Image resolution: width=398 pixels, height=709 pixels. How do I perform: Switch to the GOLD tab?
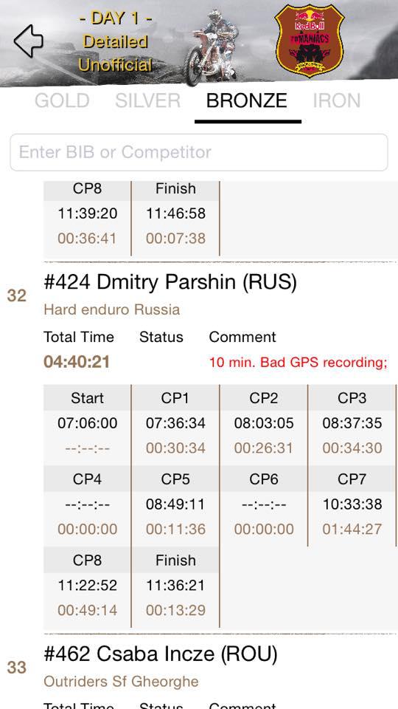coord(62,100)
